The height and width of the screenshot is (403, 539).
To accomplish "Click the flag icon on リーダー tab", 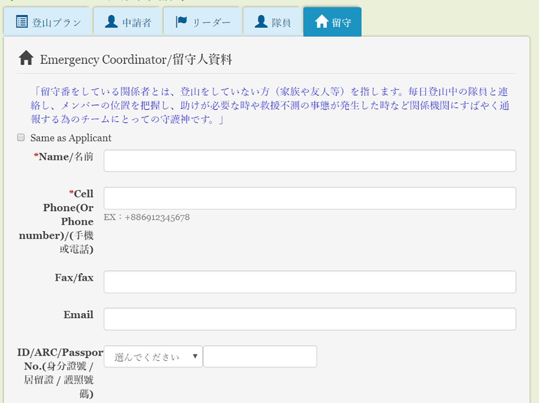I will point(181,21).
